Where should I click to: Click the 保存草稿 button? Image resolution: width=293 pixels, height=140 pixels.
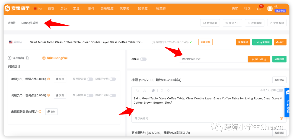[x=243, y=42]
